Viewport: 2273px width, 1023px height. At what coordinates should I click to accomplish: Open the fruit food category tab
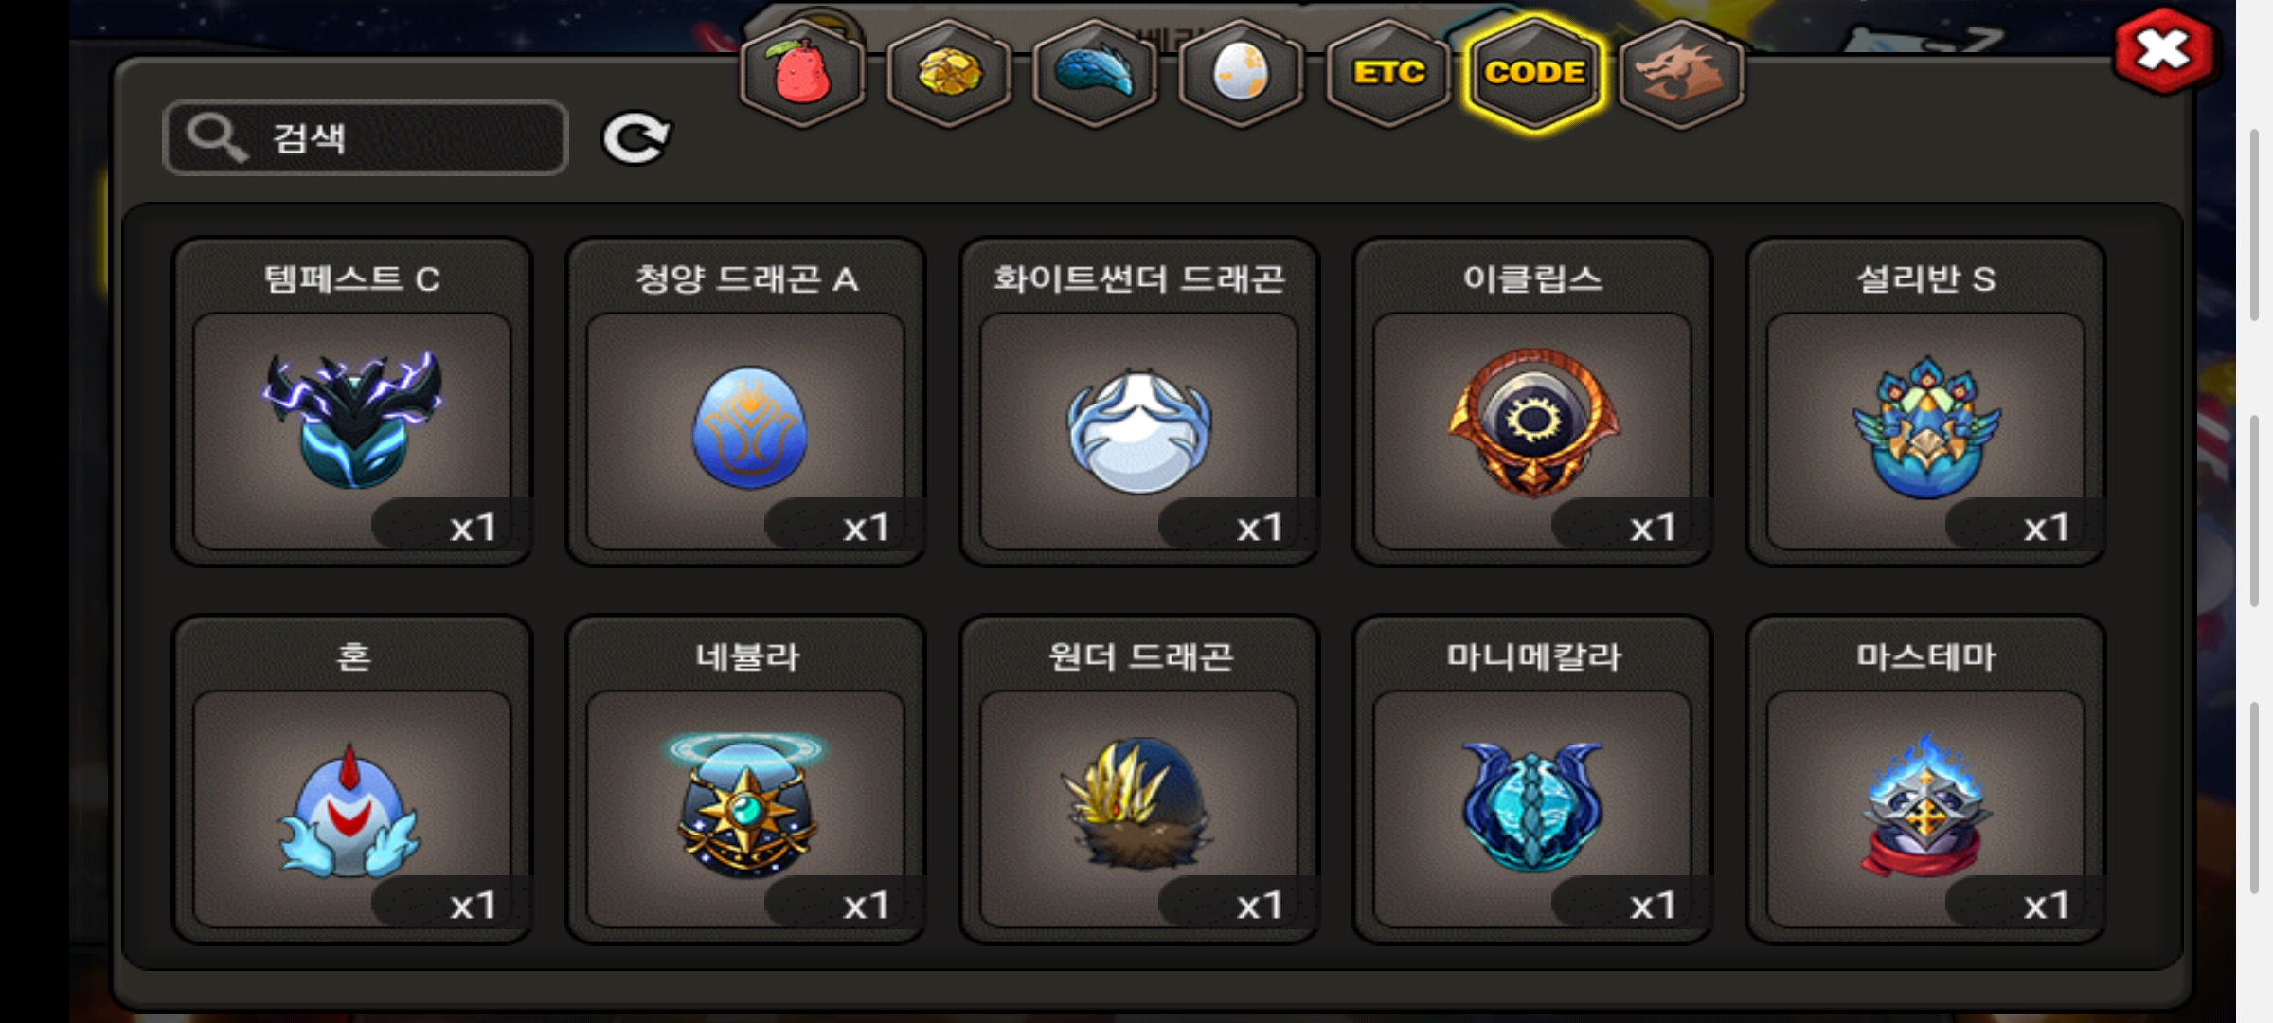pyautogui.click(x=802, y=72)
